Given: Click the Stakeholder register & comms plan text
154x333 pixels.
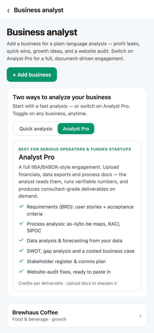Looking at the screenshot, I should point(66,261).
